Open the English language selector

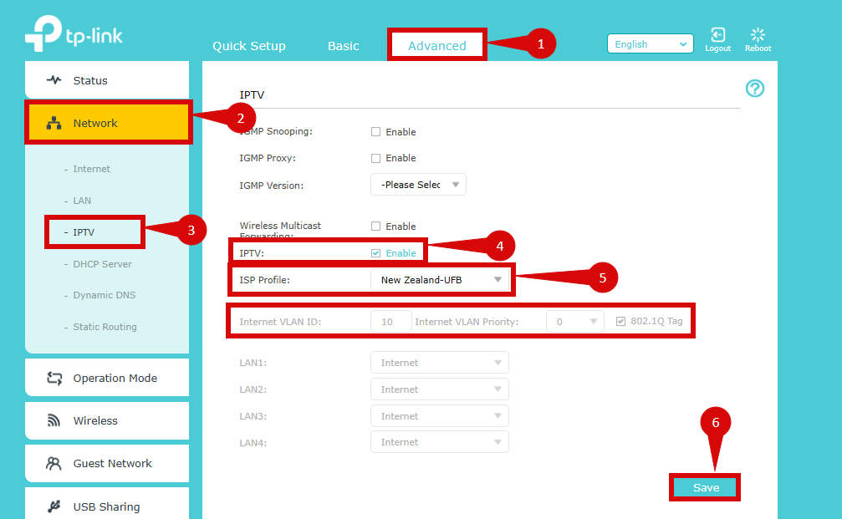(650, 44)
